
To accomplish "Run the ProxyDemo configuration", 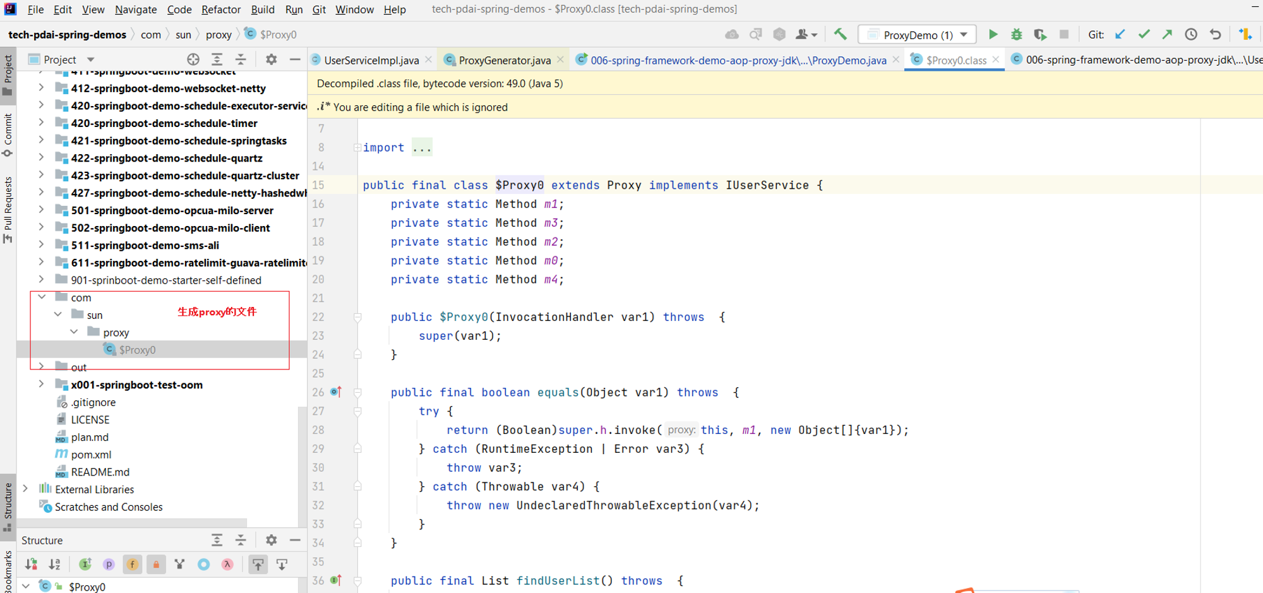I will pyautogui.click(x=993, y=35).
